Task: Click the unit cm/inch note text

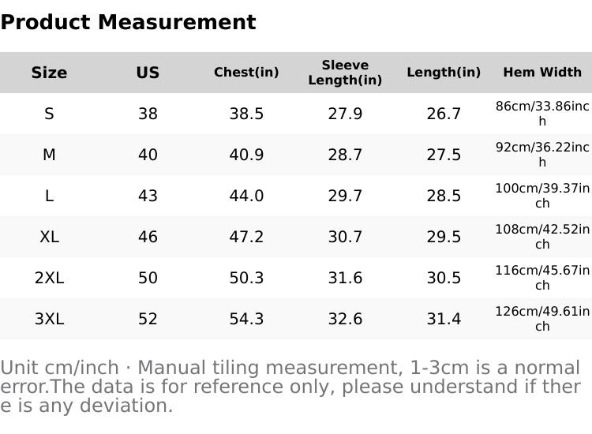Action: pyautogui.click(x=290, y=387)
